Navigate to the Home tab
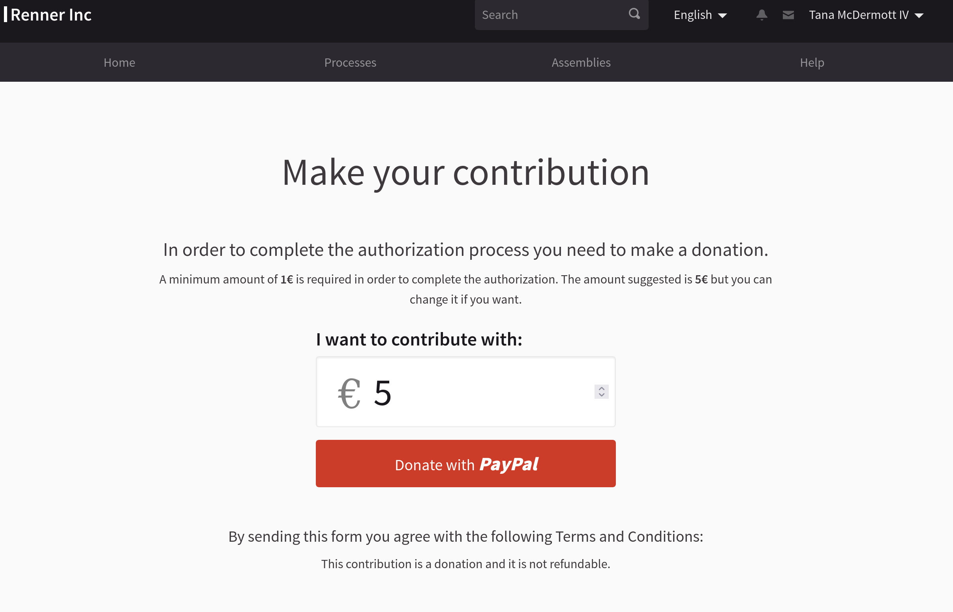 tap(119, 62)
